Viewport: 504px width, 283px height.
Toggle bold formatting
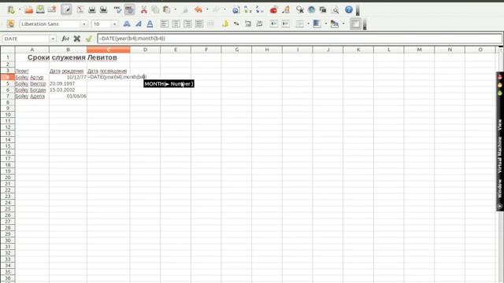(x=127, y=24)
